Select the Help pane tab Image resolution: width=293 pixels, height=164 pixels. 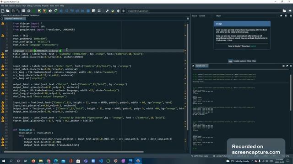tap(230, 61)
